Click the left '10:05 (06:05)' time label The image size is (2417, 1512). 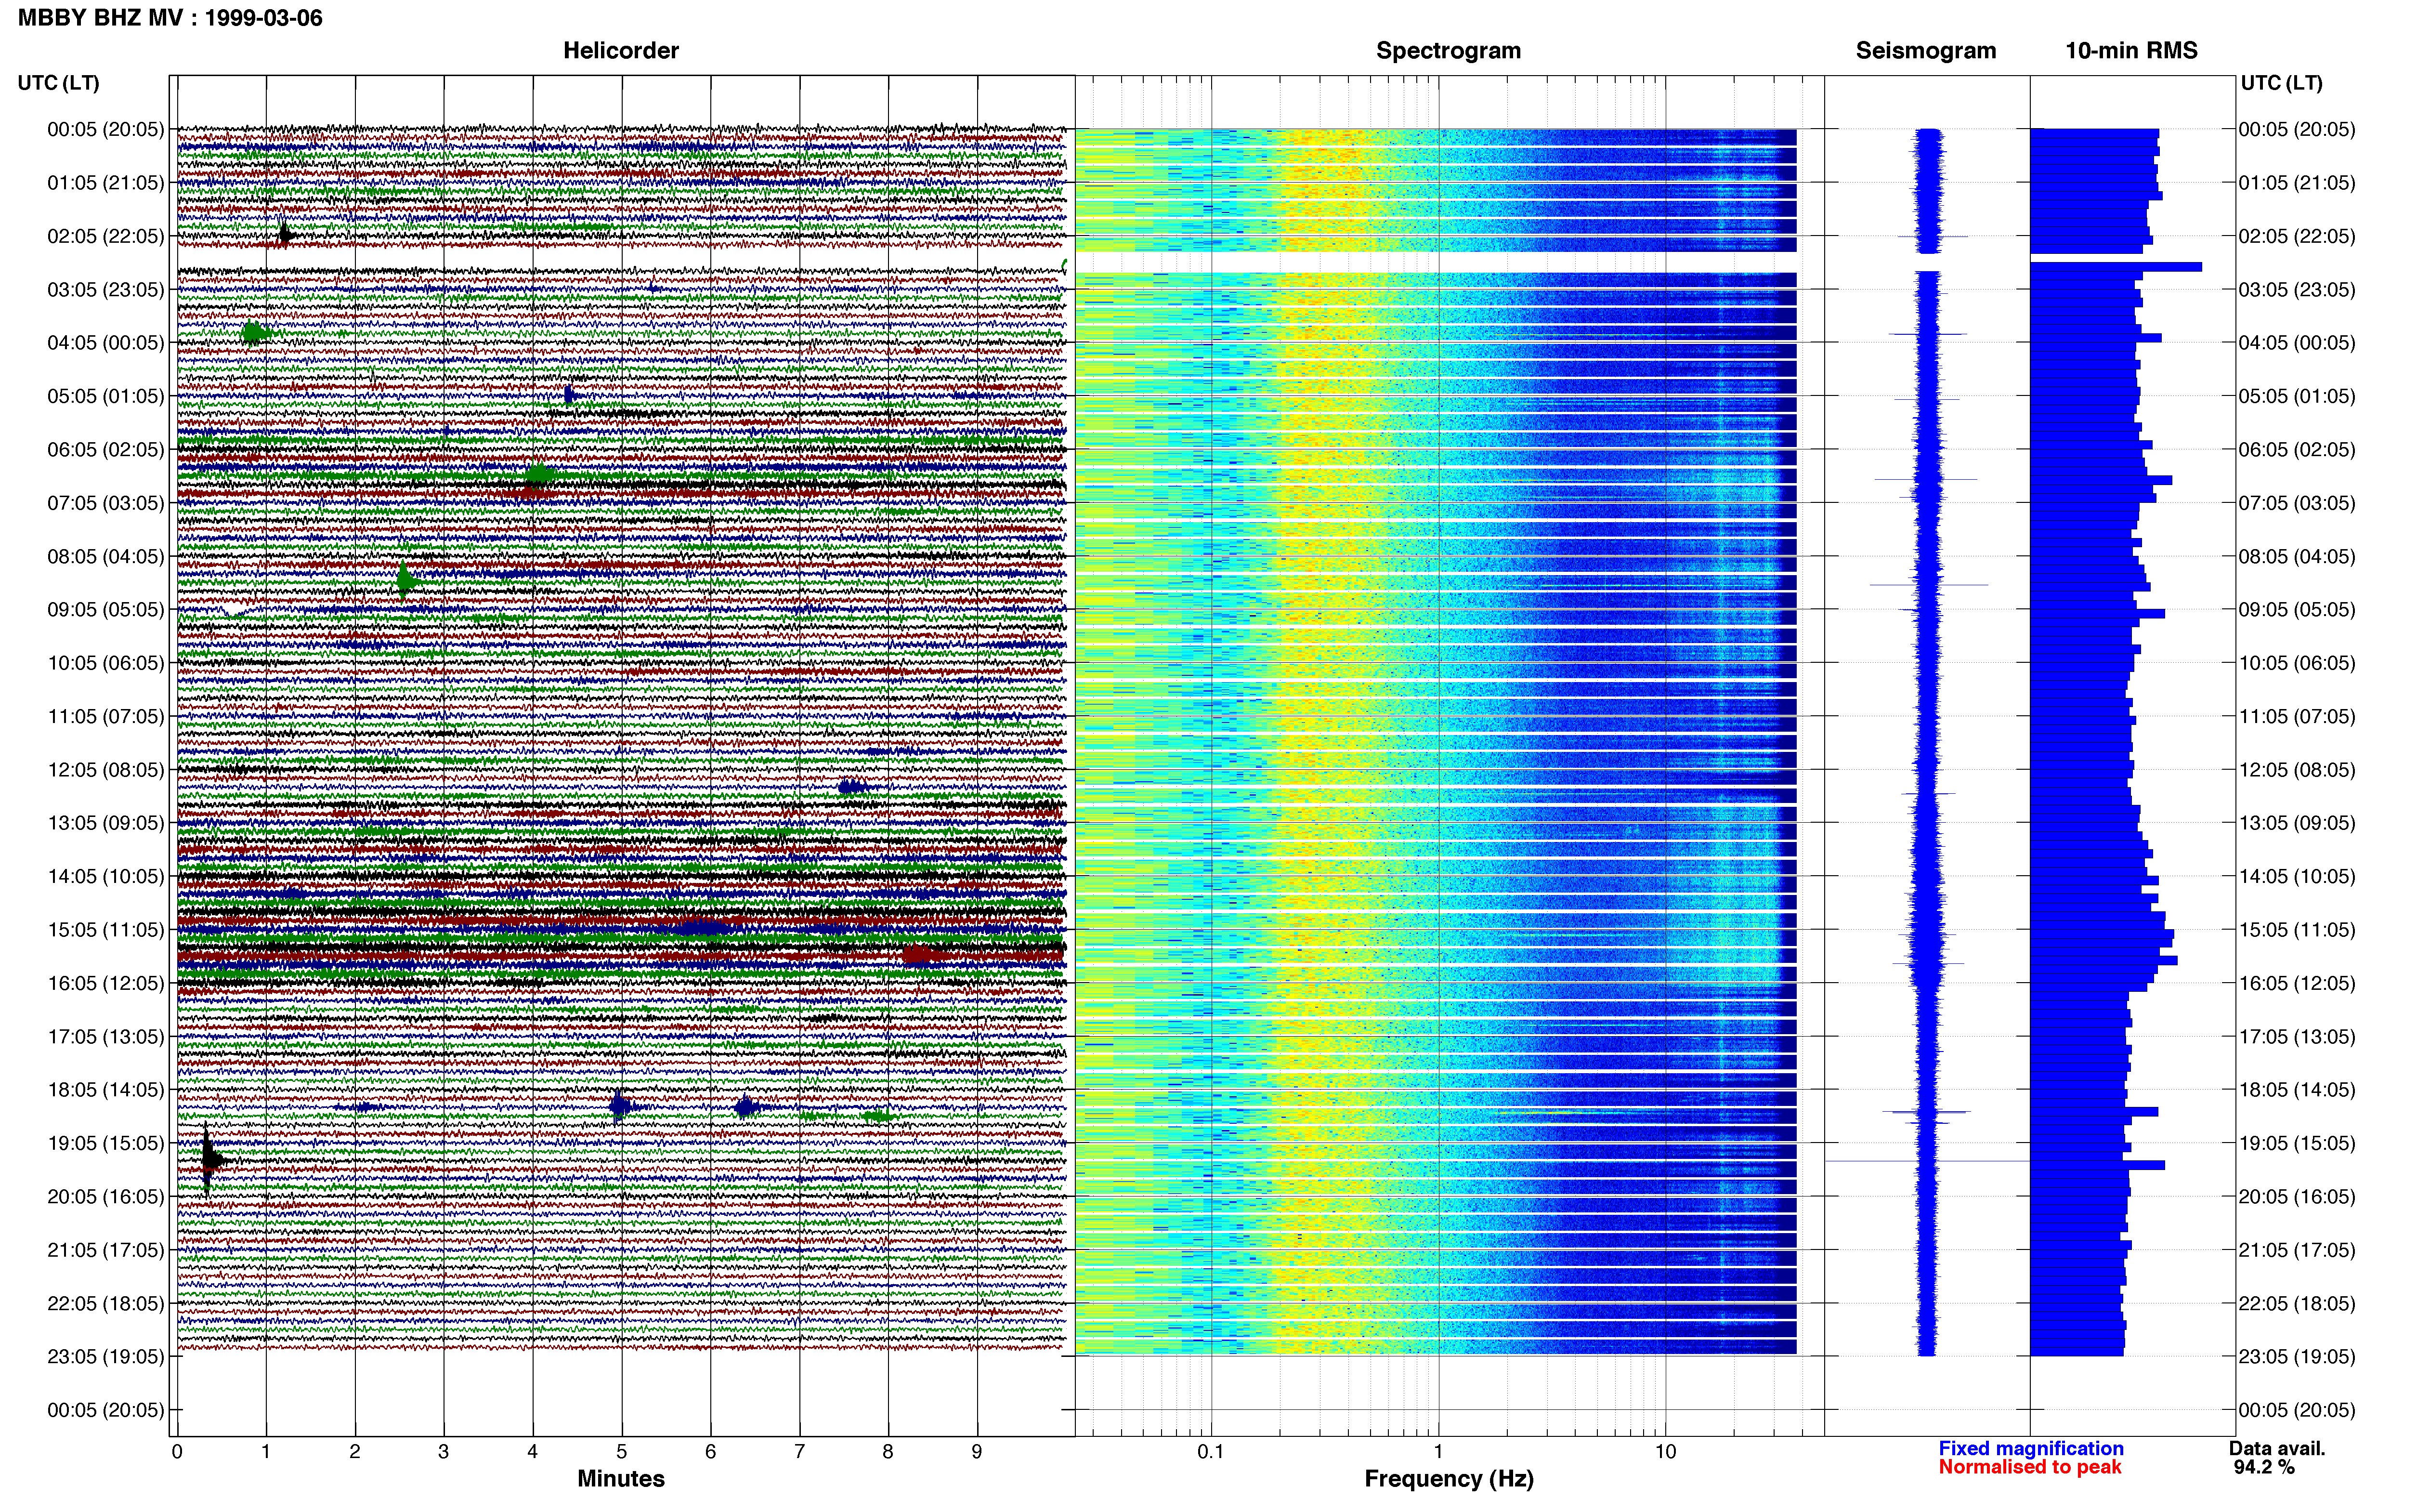click(105, 663)
